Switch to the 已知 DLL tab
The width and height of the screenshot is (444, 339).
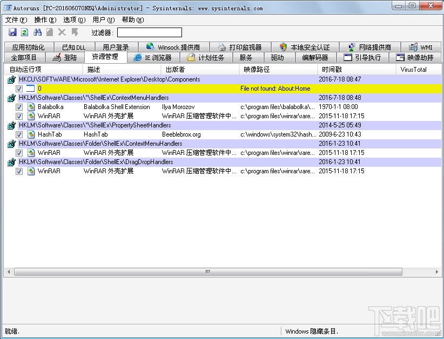tap(74, 47)
